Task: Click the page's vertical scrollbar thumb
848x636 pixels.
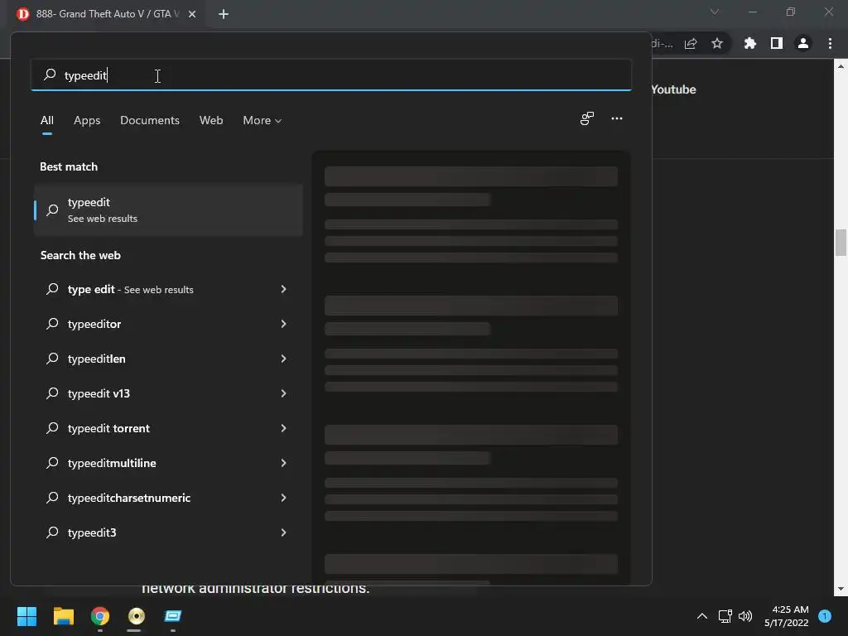Action: point(841,243)
